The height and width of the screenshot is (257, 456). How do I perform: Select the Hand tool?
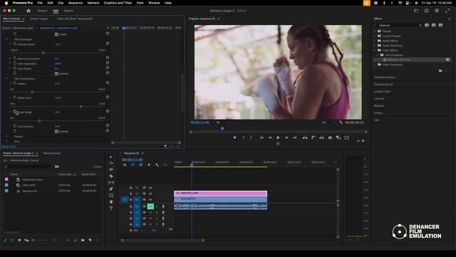[111, 202]
